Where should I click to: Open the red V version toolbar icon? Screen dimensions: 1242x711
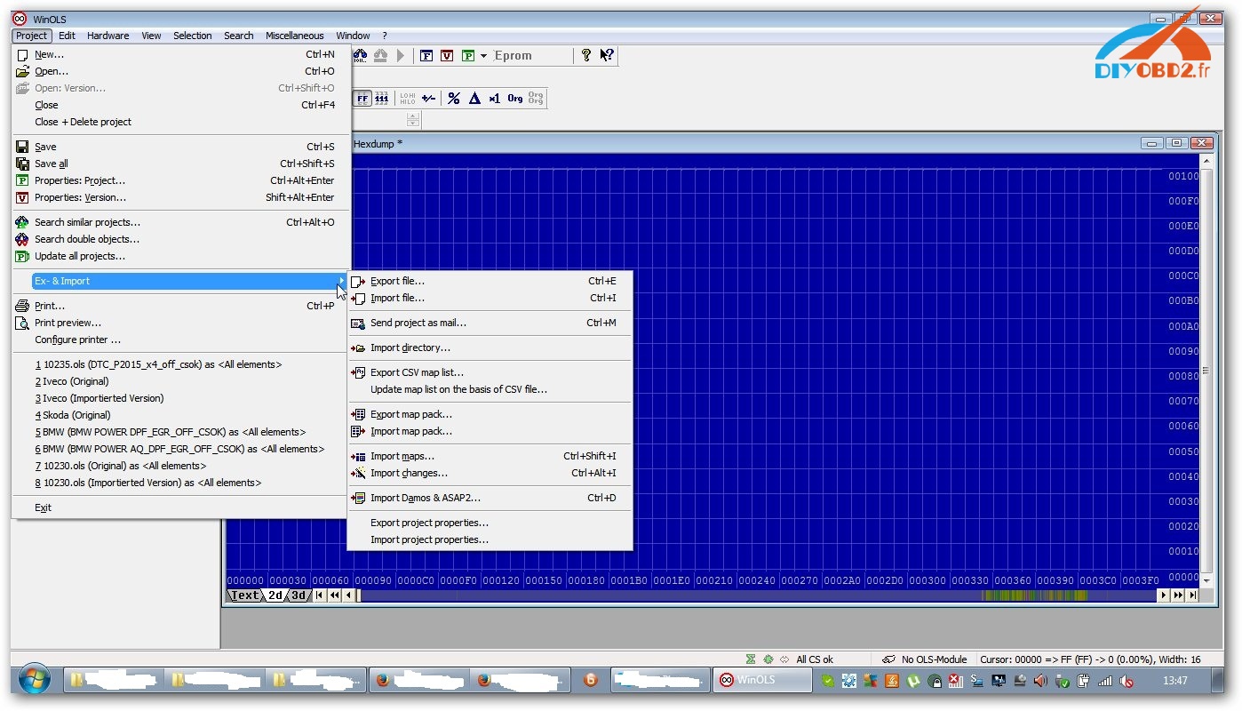tap(447, 55)
